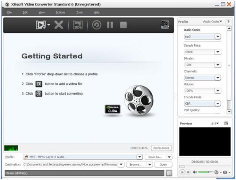Image resolution: width=236 pixels, height=180 pixels.
Task: Open the dropdown arrow beside display mode icon
Action: 221,173
